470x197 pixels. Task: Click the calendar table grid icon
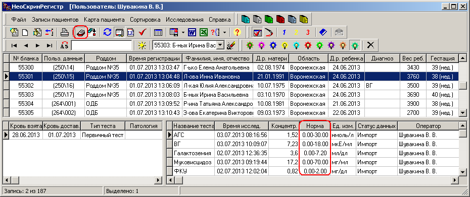click(x=158, y=32)
